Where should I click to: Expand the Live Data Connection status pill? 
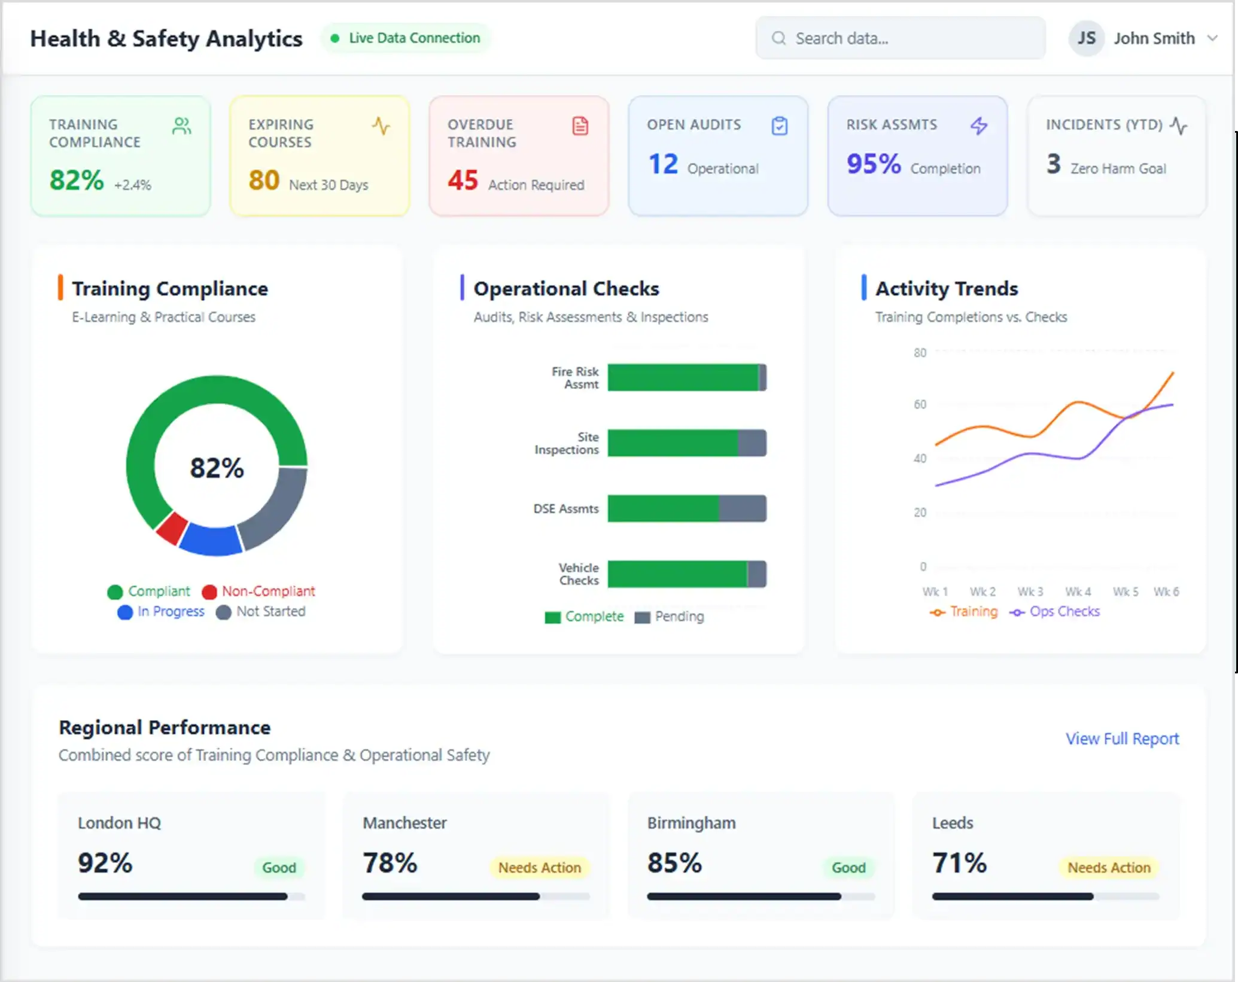[406, 38]
